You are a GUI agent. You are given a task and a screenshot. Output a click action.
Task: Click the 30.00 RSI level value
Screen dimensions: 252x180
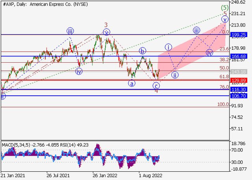[237, 162]
